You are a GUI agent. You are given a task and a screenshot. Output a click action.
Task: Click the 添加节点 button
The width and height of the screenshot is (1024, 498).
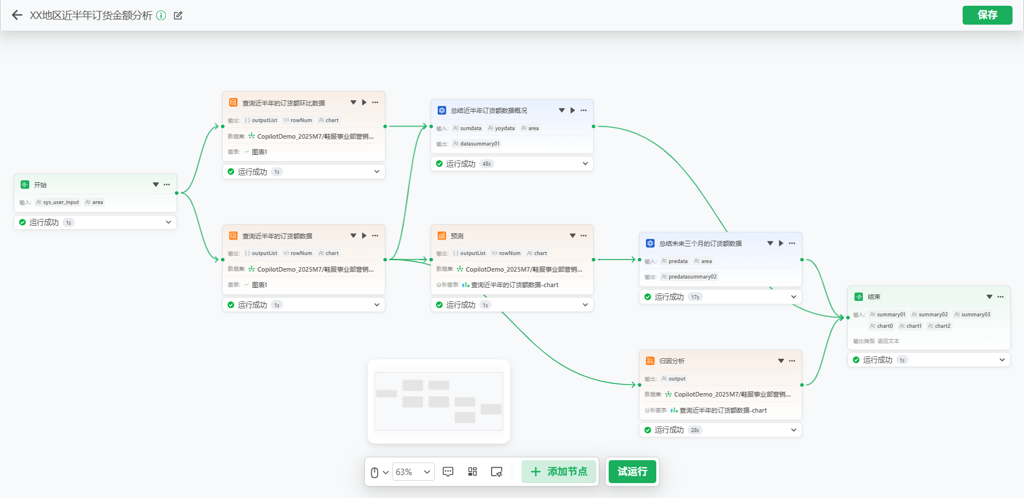[559, 472]
